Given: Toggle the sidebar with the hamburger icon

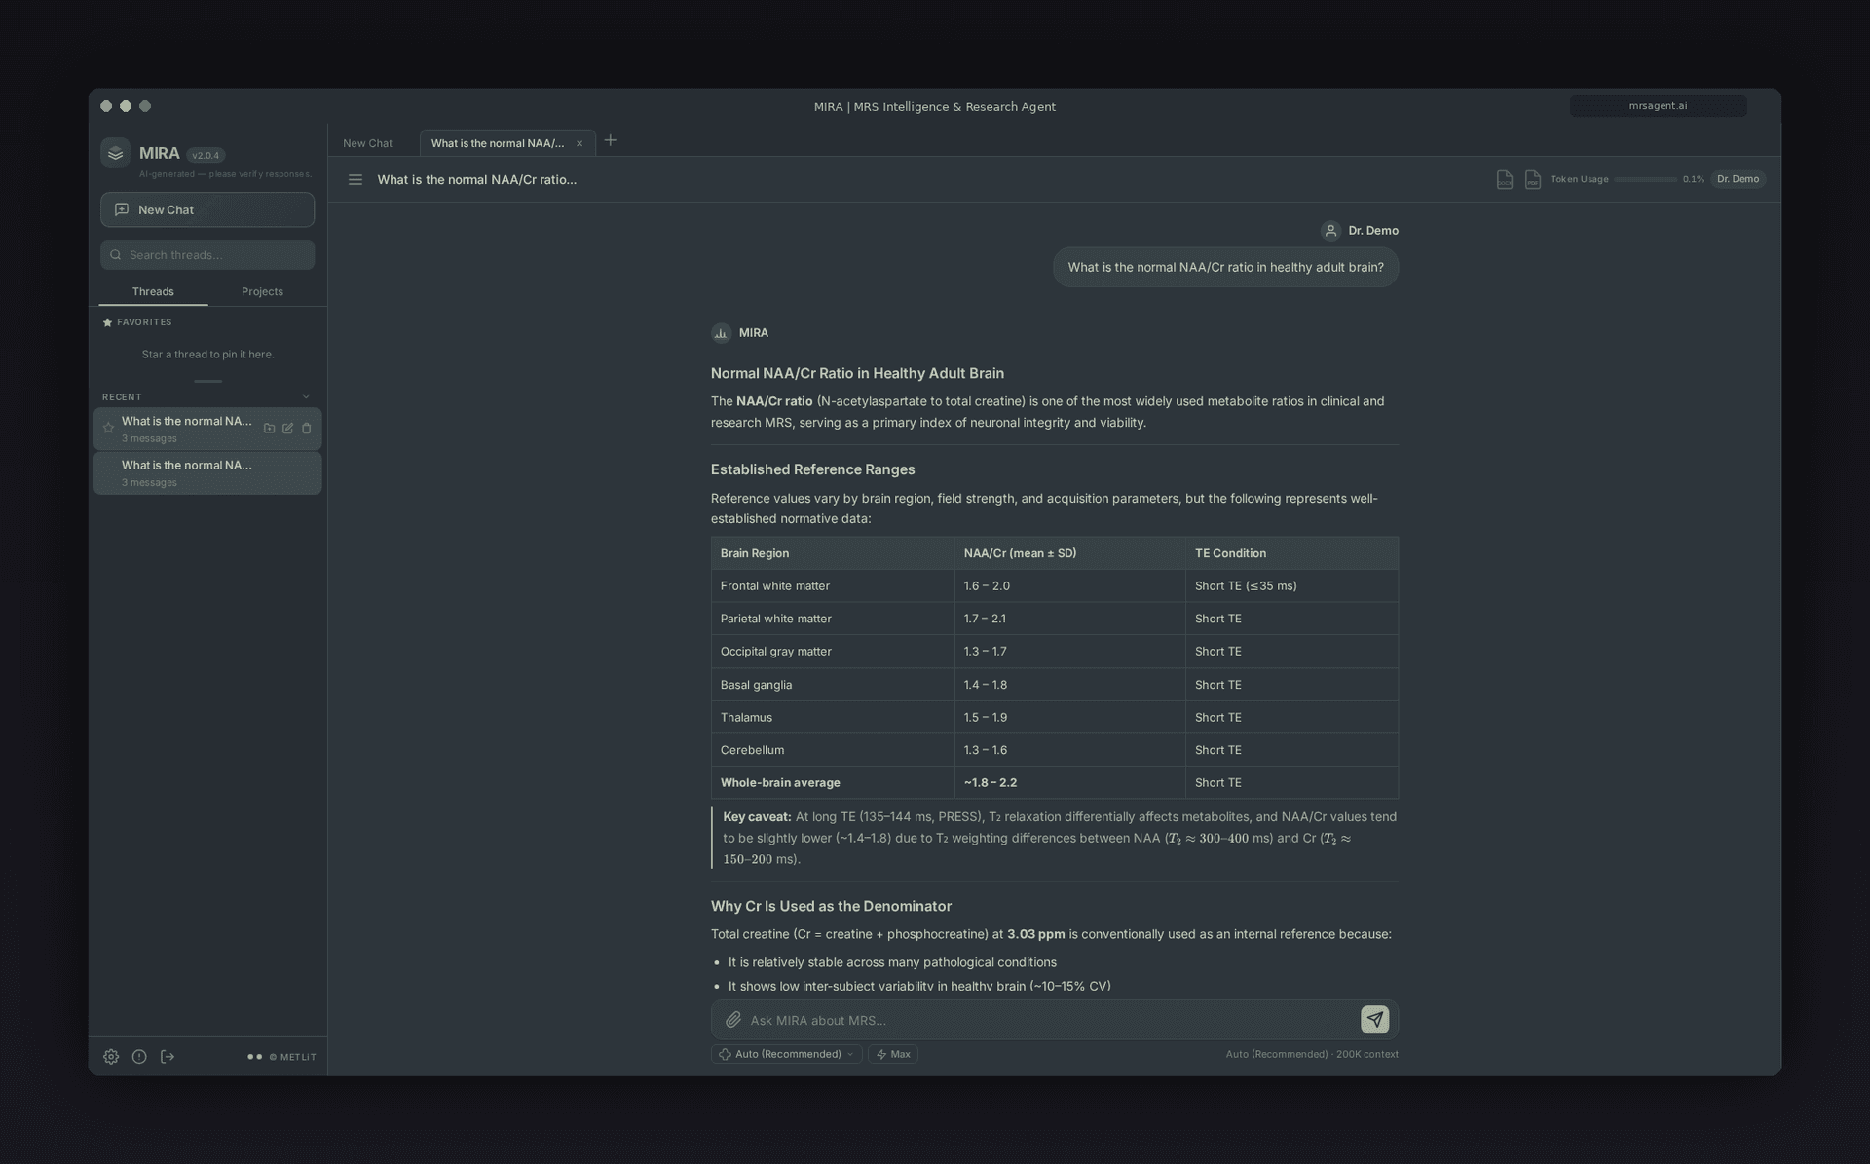Looking at the screenshot, I should (x=355, y=179).
